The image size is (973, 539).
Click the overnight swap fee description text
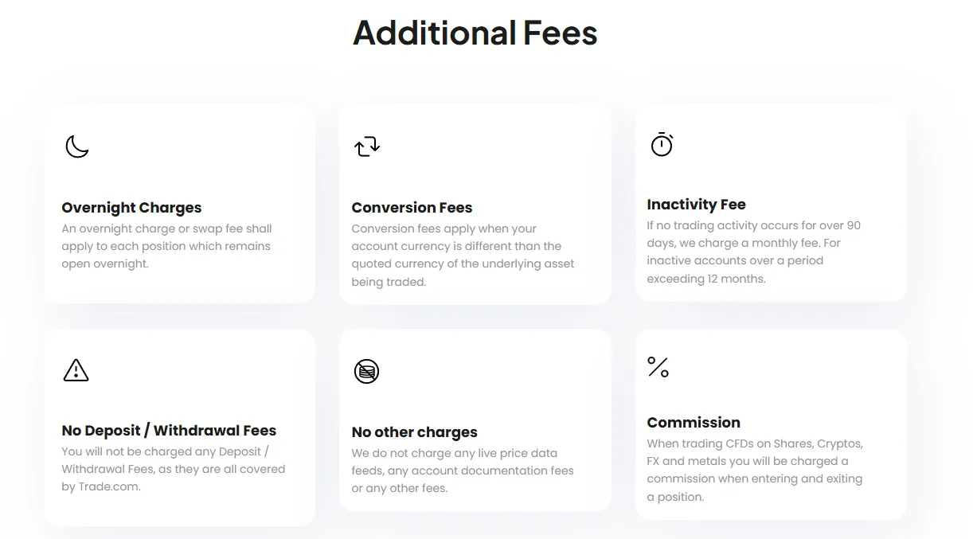coord(166,246)
